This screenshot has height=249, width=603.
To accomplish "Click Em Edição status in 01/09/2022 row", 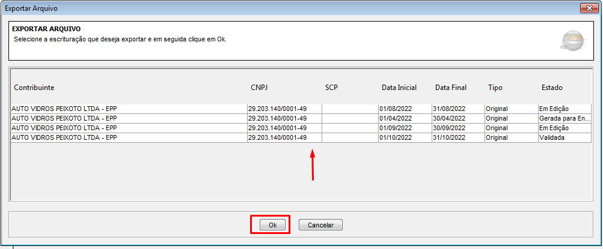I will click(x=565, y=128).
